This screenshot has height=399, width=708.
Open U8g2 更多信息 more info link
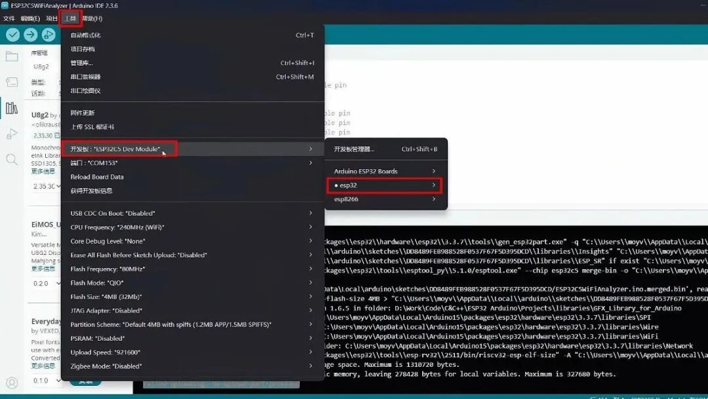(43, 172)
